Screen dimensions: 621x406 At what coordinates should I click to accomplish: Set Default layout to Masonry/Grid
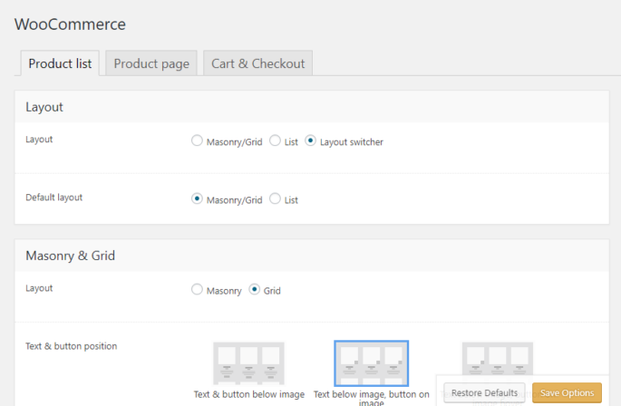point(198,199)
